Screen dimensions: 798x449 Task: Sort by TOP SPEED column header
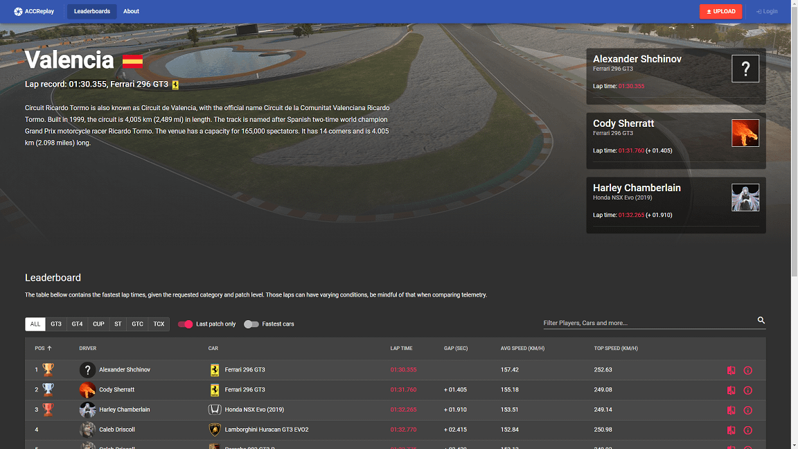click(x=616, y=349)
